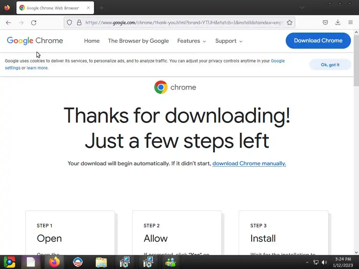This screenshot has width=359, height=269.
Task: Close the Google Chrome Web Browser tab
Action: 88,8
